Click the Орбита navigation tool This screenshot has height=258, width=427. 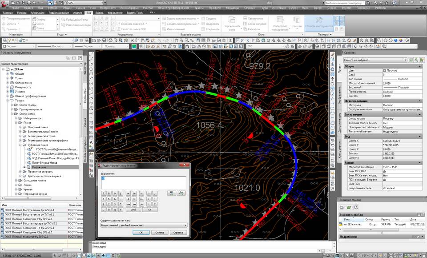13,24
